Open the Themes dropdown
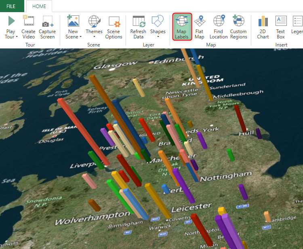The image size is (303, 249). 94,37
